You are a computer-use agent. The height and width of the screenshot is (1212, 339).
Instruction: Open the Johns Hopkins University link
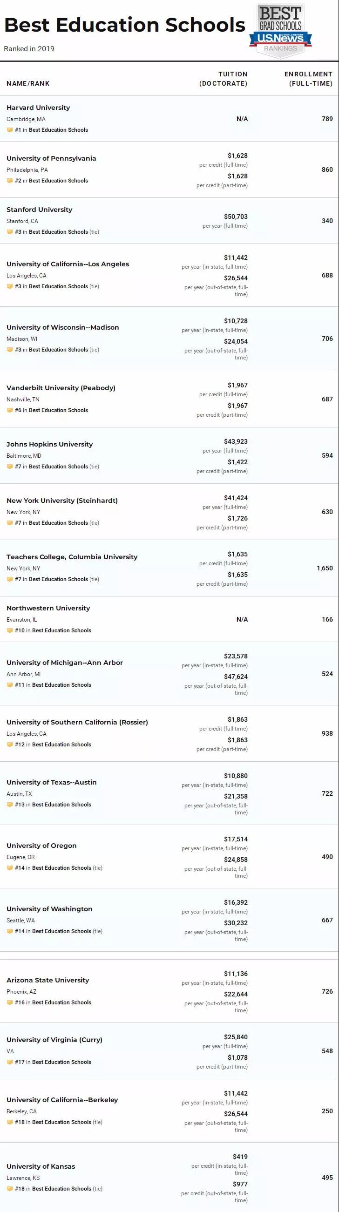pyautogui.click(x=49, y=444)
